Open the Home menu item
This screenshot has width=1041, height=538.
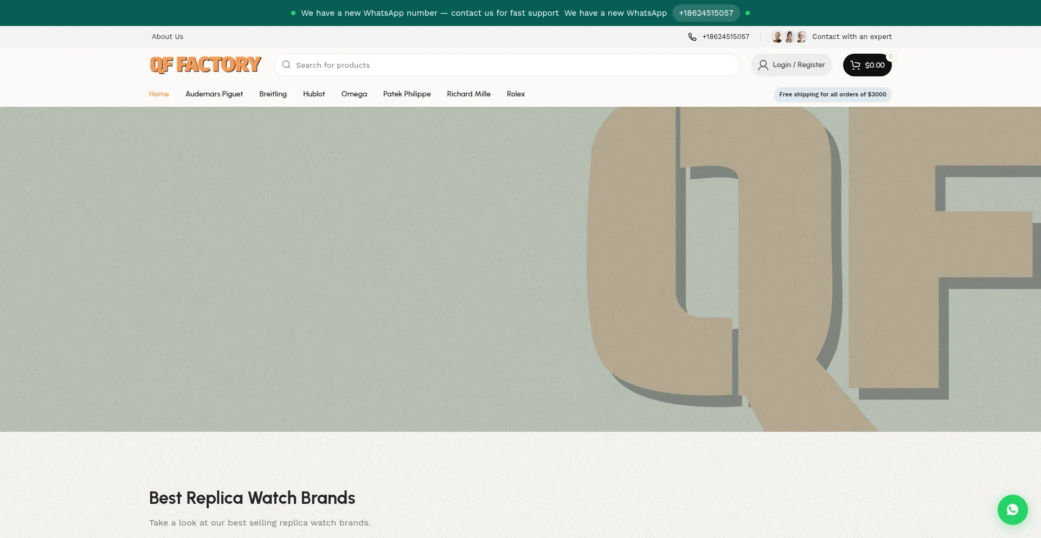pyautogui.click(x=159, y=94)
